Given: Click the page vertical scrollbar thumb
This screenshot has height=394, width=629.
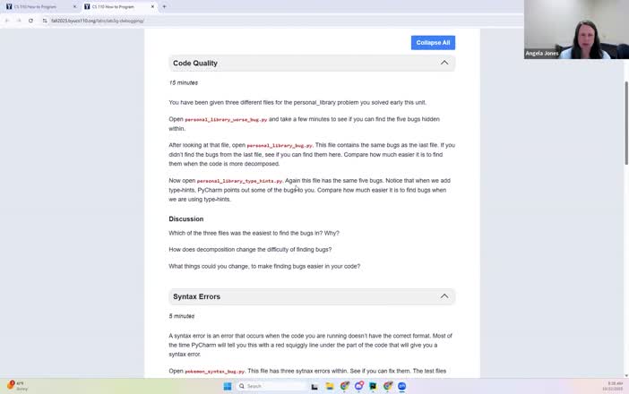Looking at the screenshot, I should pos(626,123).
